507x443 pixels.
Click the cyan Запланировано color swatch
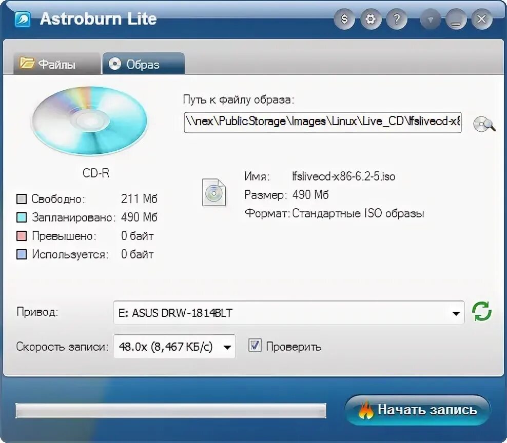(x=22, y=217)
